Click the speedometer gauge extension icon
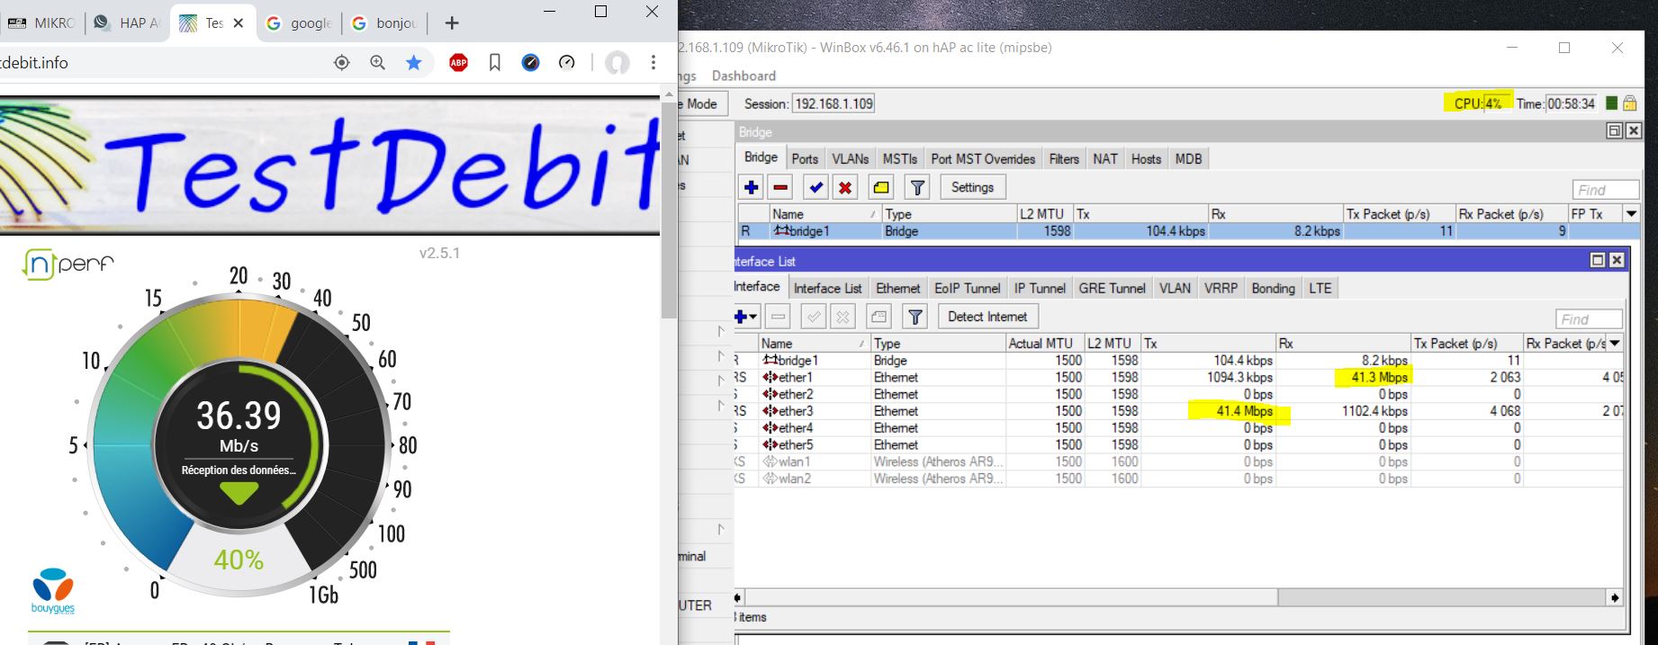This screenshot has height=645, width=1658. 566,63
